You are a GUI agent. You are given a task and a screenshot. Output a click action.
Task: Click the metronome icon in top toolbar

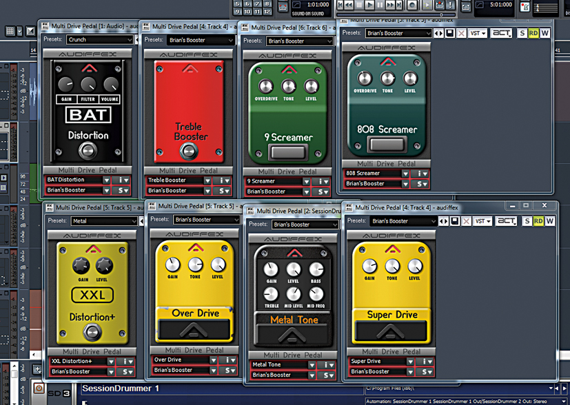point(525,6)
